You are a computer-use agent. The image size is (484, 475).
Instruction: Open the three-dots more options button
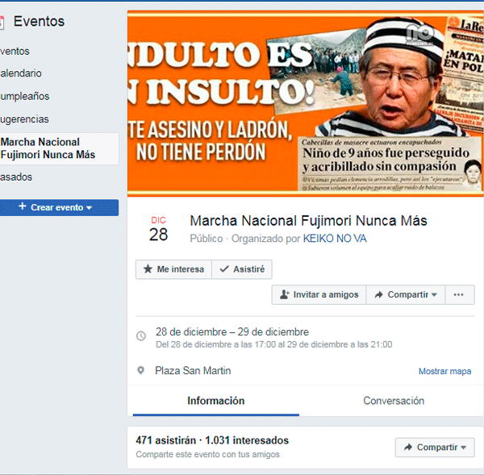pyautogui.click(x=459, y=294)
